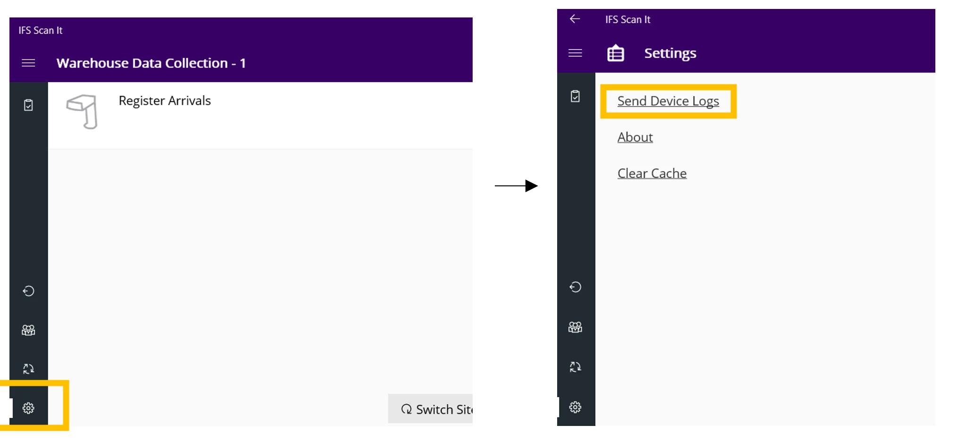Screen dimensions: 975x442
Task: Click IFS Scan It title in left screen
Action: coord(41,30)
